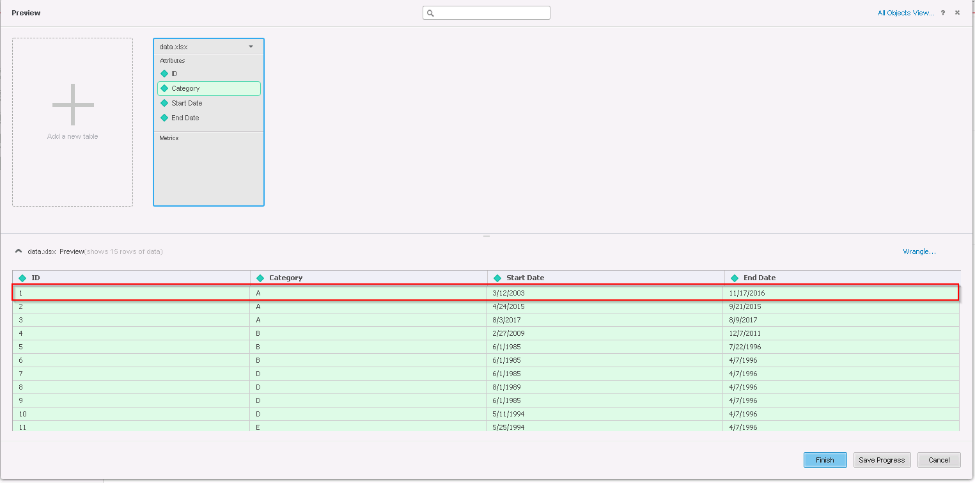Click the ID column header
This screenshot has width=975, height=483.
36,278
